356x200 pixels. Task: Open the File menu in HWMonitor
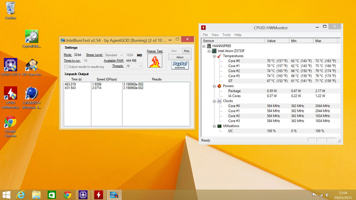(x=205, y=35)
